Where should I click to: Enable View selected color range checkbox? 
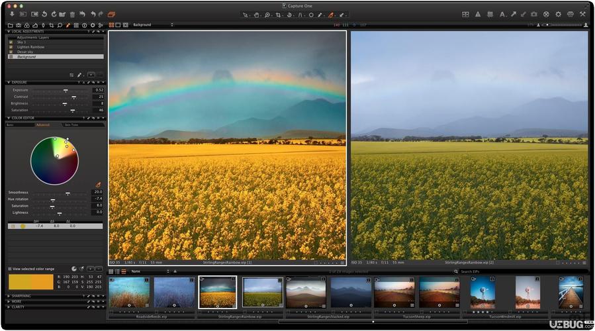pos(10,269)
